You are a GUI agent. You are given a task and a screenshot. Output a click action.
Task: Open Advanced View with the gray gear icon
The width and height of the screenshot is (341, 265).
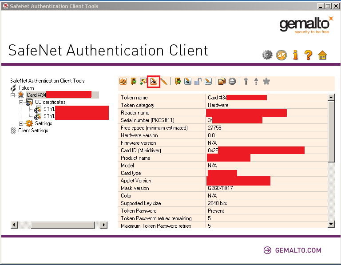267,55
